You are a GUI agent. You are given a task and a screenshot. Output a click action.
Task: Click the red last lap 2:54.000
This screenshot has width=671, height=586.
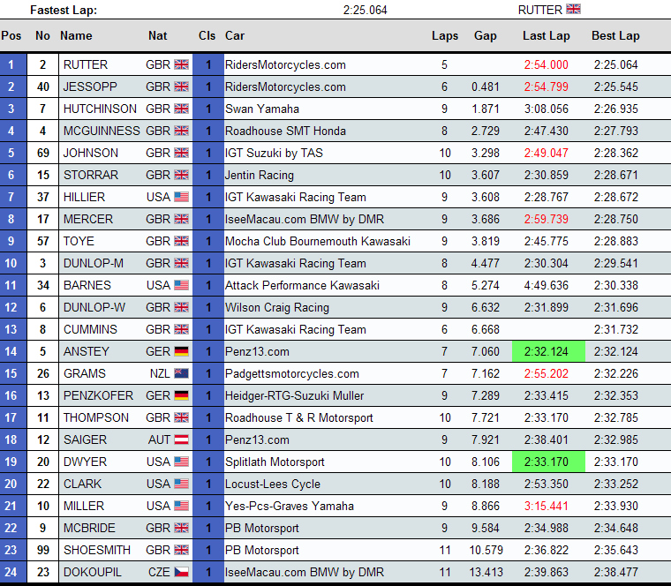tap(546, 64)
